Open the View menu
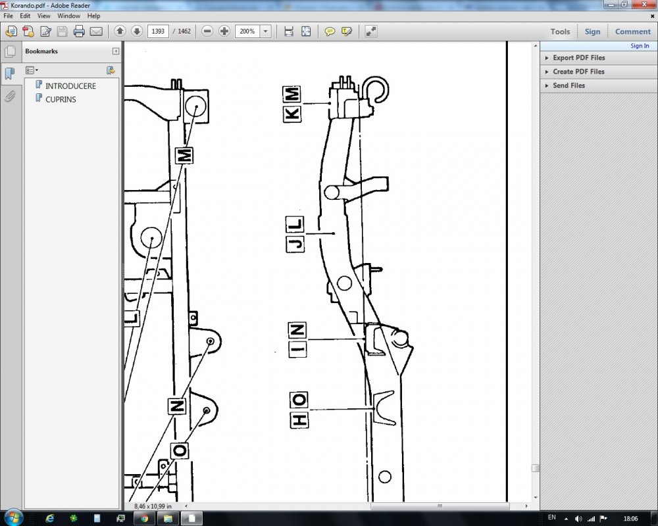Viewport: 658px width, 526px height. 43,15
